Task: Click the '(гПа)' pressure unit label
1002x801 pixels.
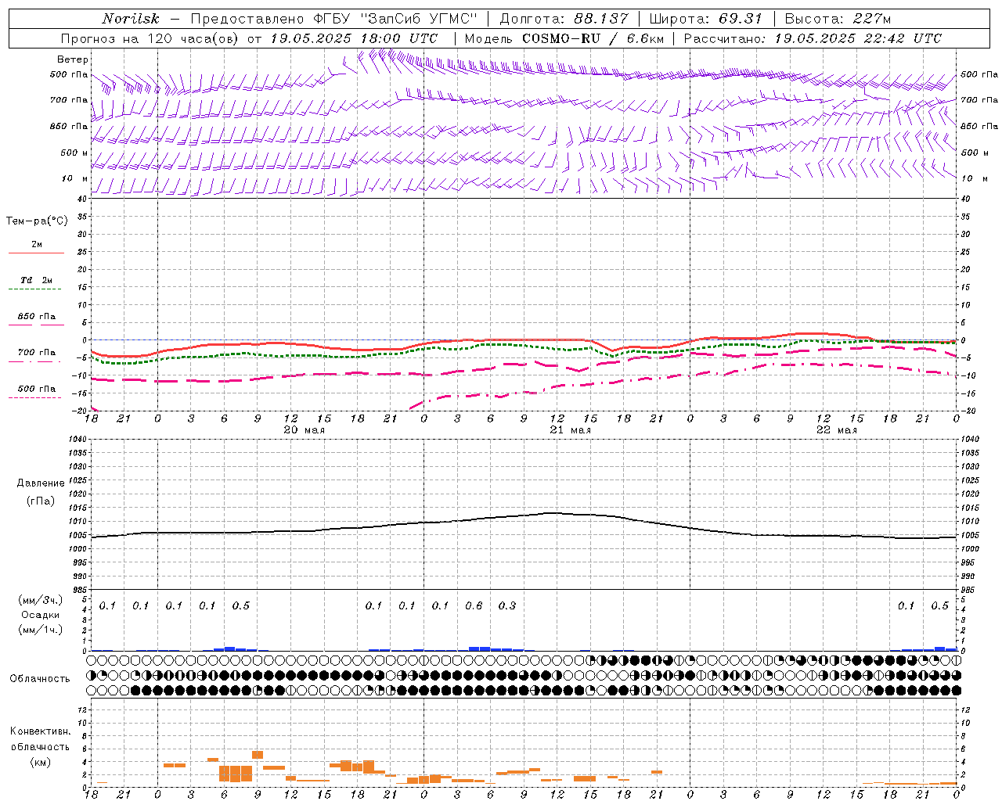Action: tap(41, 501)
